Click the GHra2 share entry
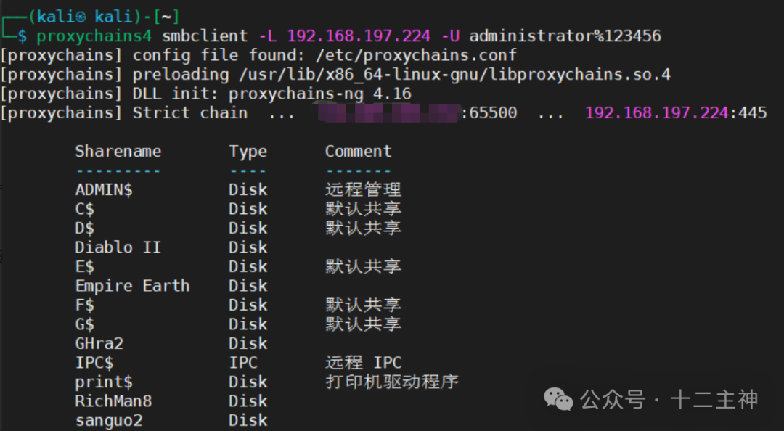The height and width of the screenshot is (431, 784). point(99,343)
